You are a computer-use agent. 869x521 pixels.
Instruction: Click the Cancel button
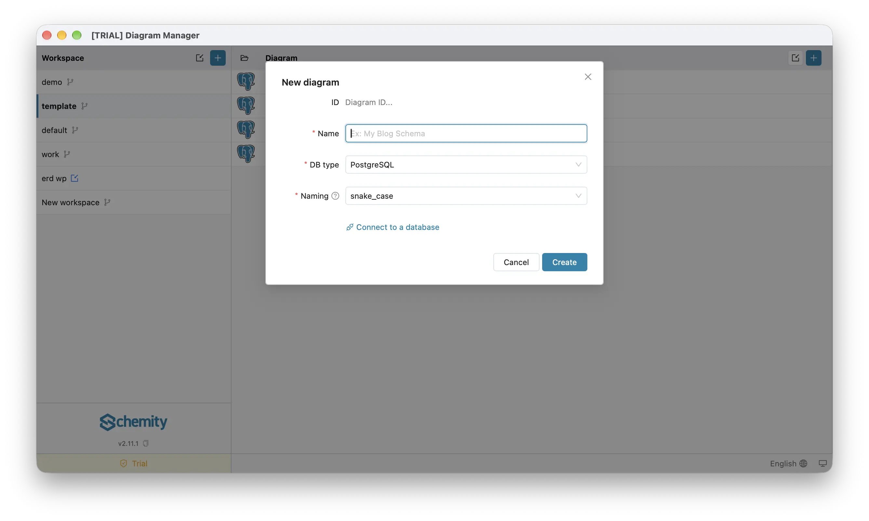516,262
